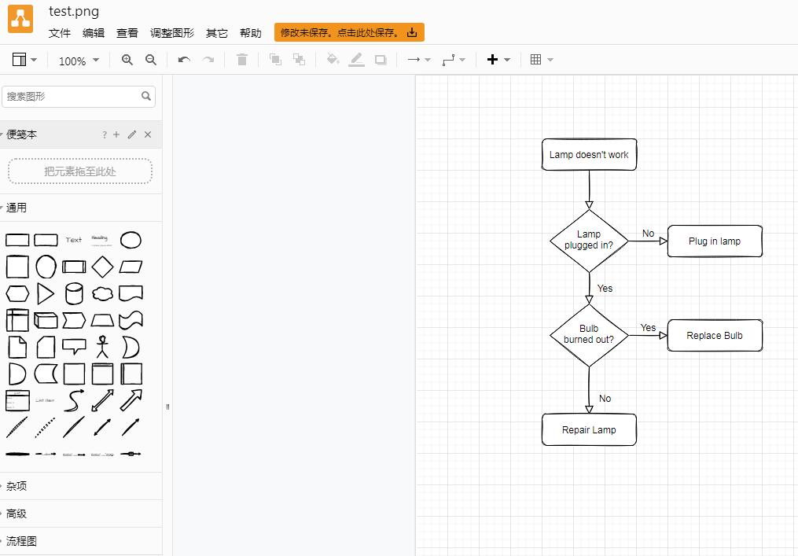Select the cloud shape in the shape palette
Image resolution: width=798 pixels, height=556 pixels.
pyautogui.click(x=102, y=293)
